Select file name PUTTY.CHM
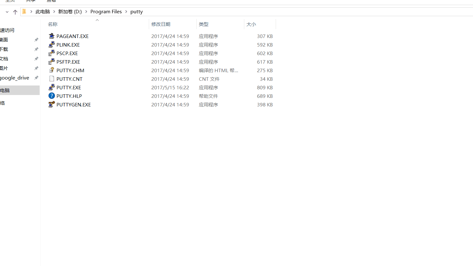This screenshot has width=473, height=266. [70, 70]
